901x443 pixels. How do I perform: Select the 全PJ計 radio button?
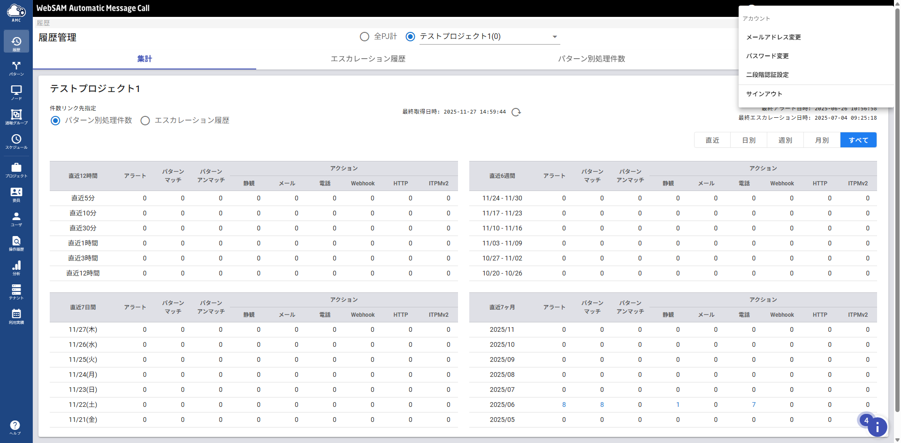pyautogui.click(x=365, y=37)
